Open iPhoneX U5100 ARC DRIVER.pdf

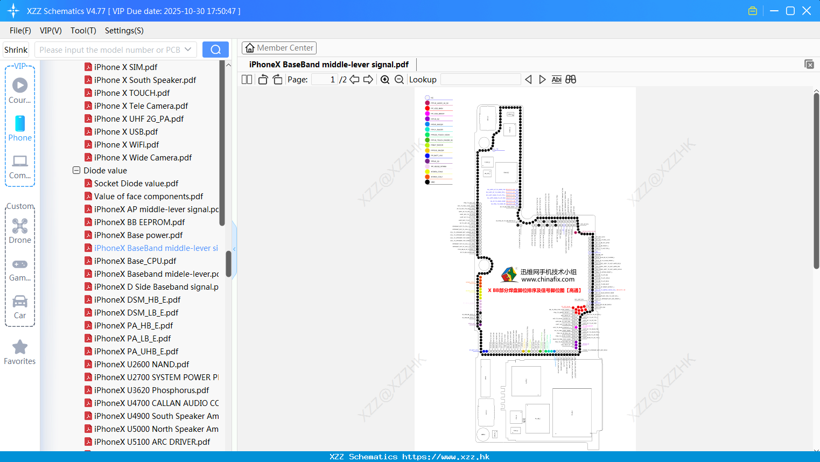(148, 442)
